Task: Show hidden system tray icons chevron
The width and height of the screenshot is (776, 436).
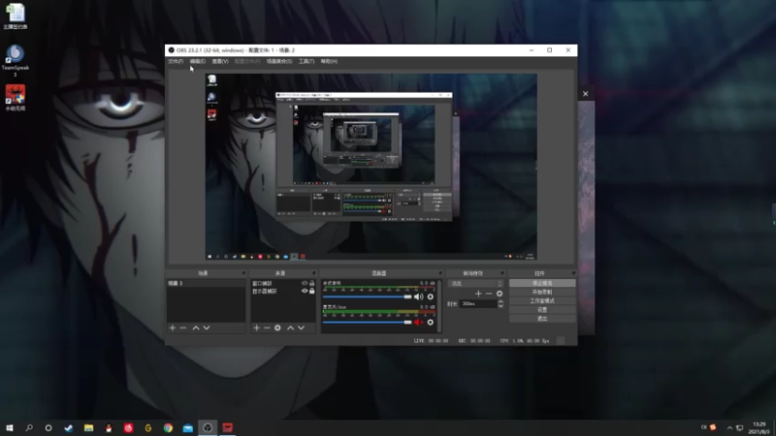Action: [x=729, y=427]
